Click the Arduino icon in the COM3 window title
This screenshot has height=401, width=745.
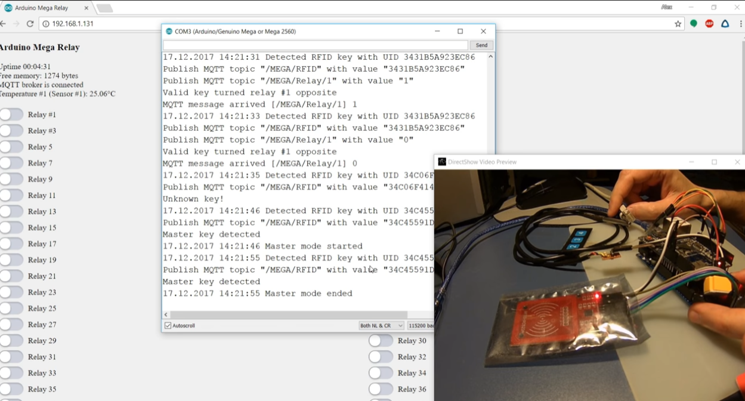[169, 31]
